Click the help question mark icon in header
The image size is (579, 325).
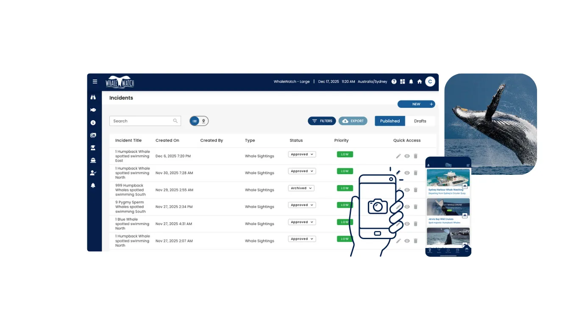394,82
